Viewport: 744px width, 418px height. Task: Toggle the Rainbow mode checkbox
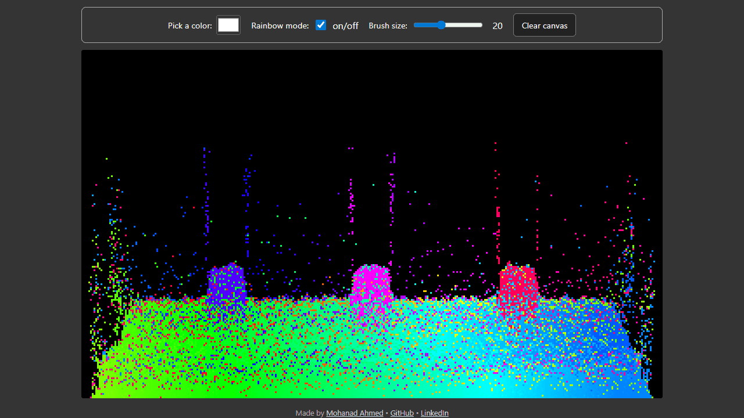[321, 25]
